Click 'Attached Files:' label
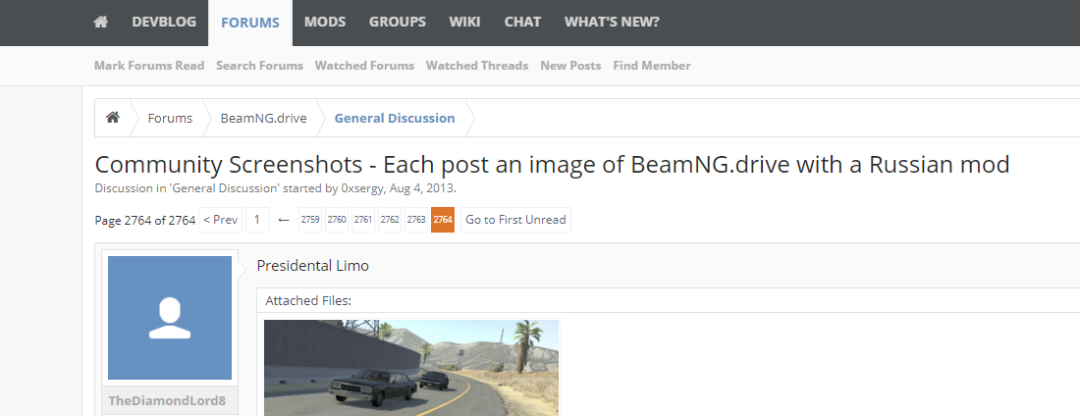 308,300
